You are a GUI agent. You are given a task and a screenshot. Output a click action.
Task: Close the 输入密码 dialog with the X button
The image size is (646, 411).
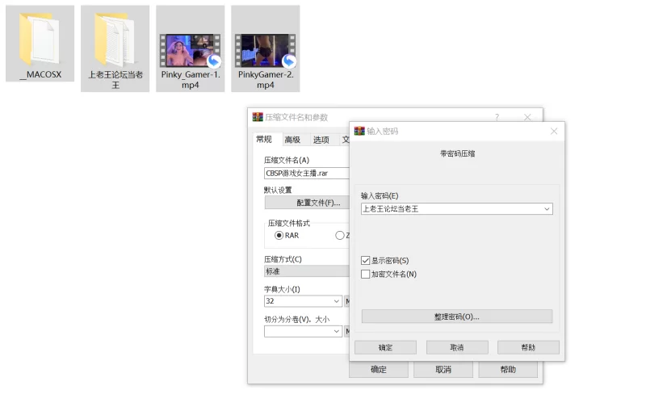(x=554, y=131)
